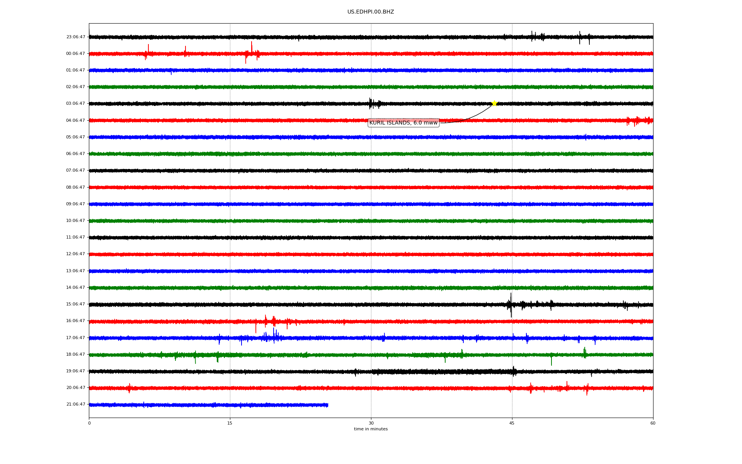Click the 04:06:47 time label
This screenshot has height=464, width=742.
pos(76,121)
